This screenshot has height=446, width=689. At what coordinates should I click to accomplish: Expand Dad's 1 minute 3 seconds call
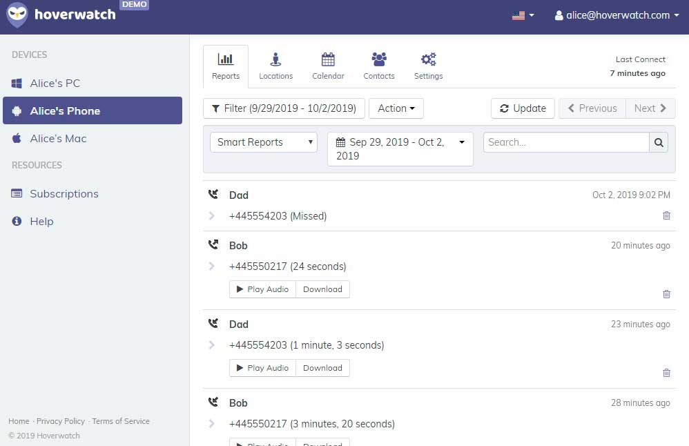point(212,345)
